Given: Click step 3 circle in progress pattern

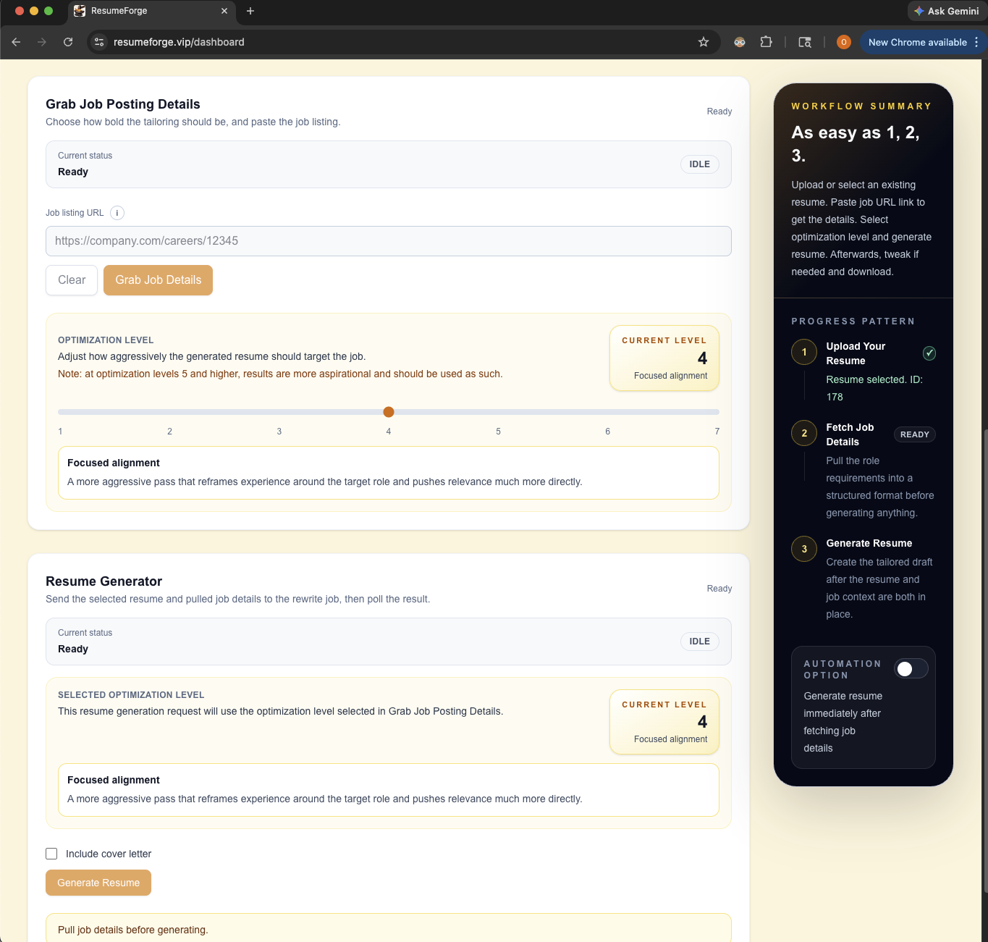Looking at the screenshot, I should [x=804, y=549].
